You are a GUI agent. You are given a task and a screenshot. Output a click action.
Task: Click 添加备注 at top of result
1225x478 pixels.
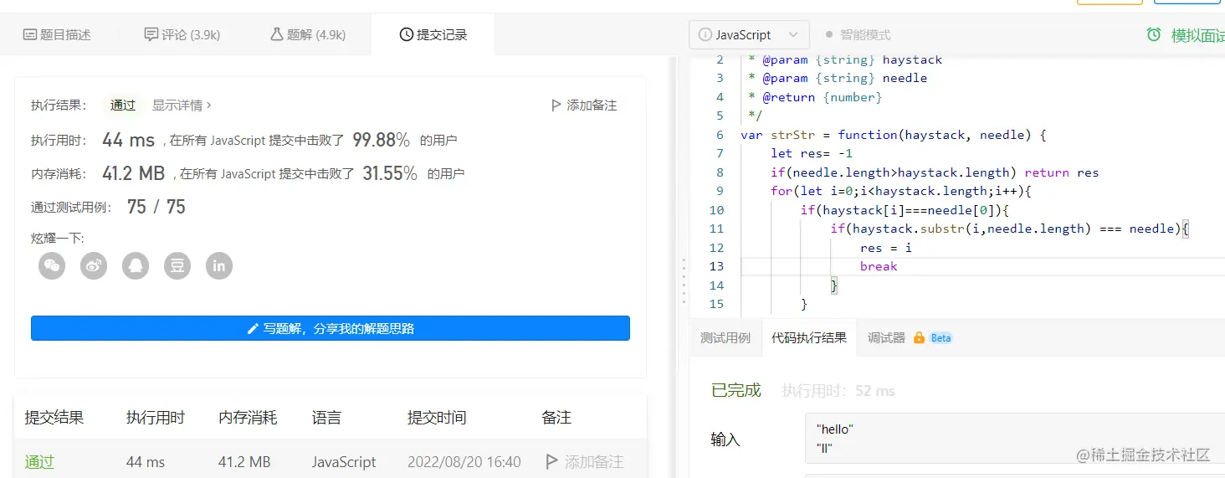tap(583, 105)
